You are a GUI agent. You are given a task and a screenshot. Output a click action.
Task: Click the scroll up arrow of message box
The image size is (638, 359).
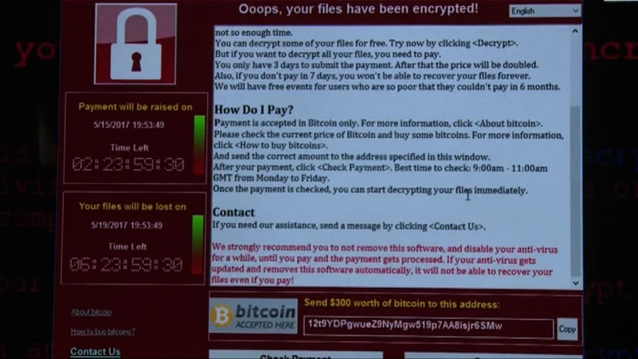[x=575, y=31]
